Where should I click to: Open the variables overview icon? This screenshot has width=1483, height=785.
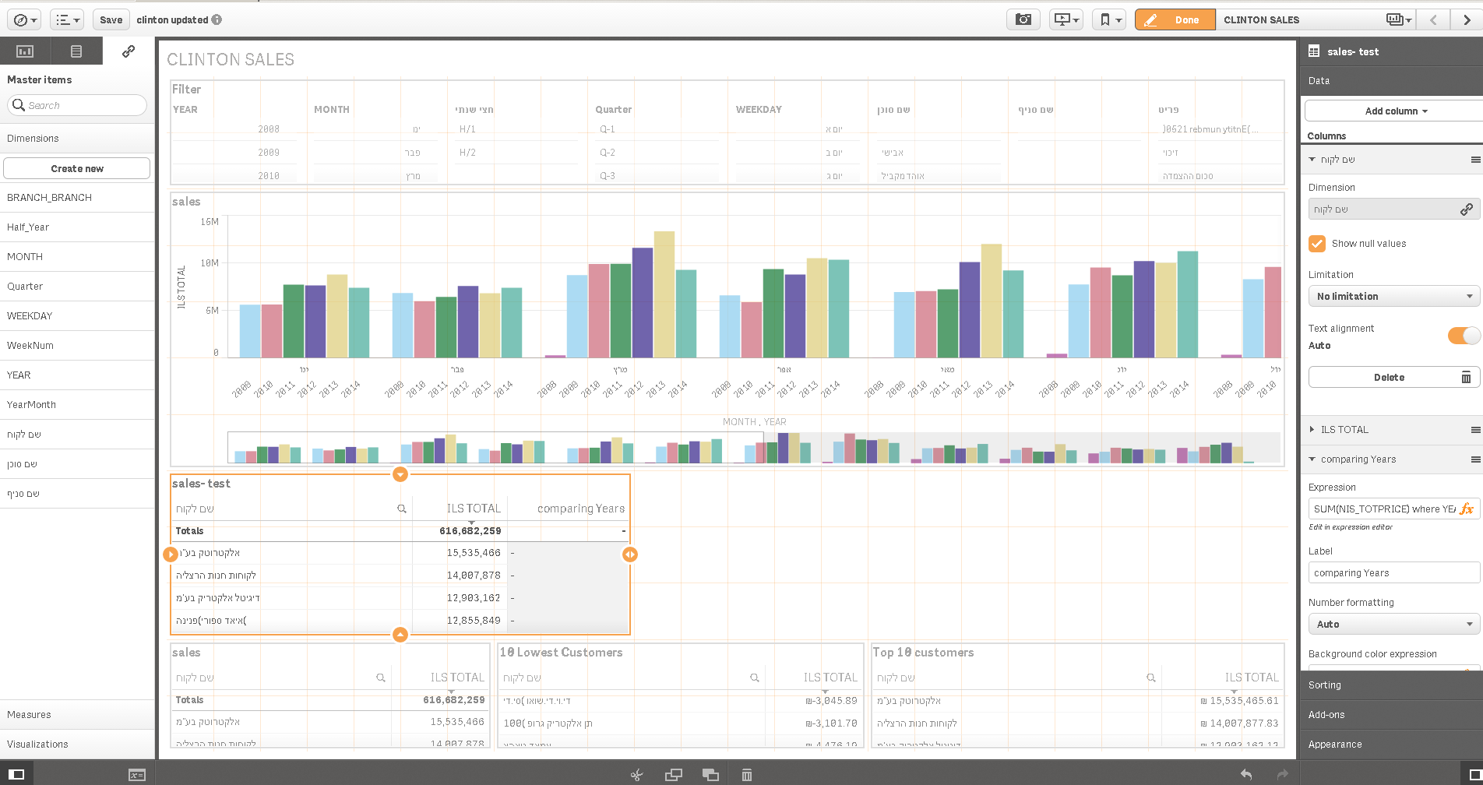137,775
